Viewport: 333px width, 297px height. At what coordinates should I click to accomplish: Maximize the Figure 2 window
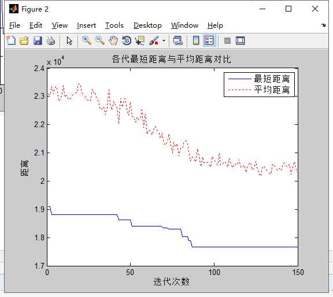(x=288, y=9)
